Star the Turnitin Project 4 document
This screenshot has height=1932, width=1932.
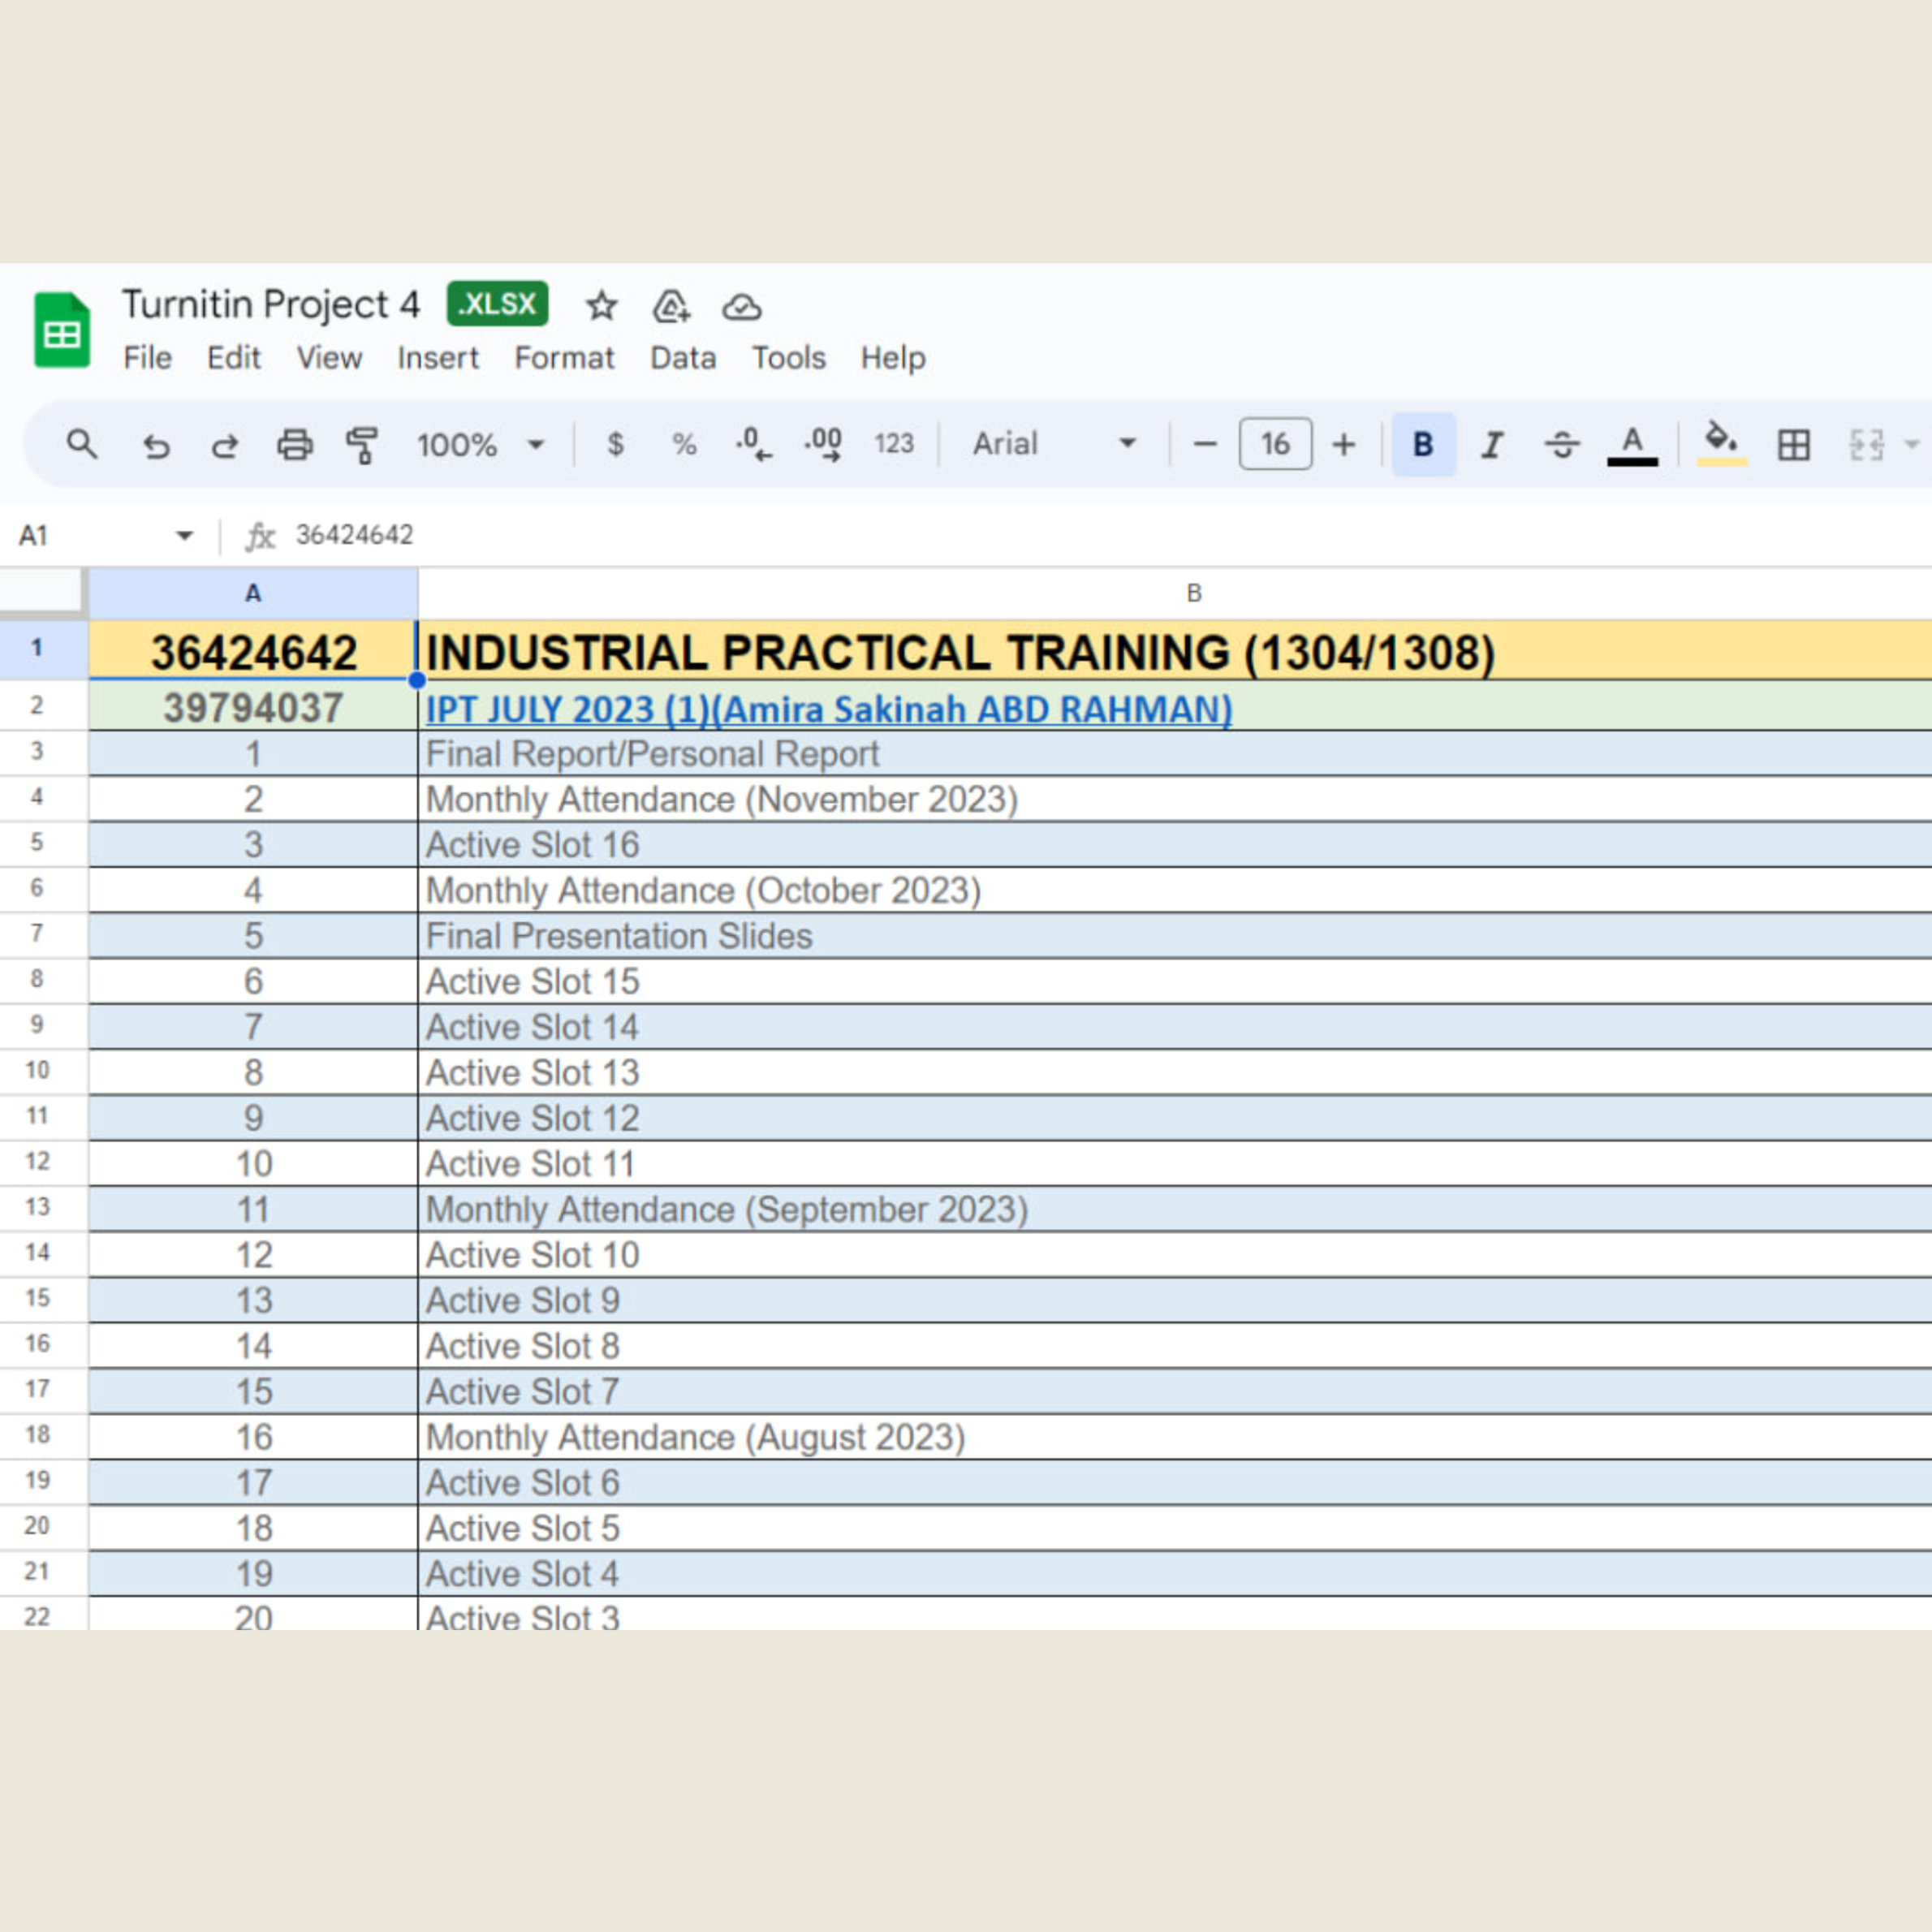(x=601, y=306)
